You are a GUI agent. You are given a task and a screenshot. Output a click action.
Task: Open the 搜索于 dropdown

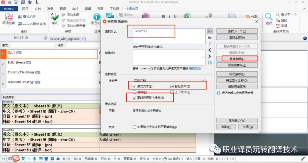pyautogui.click(x=169, y=80)
